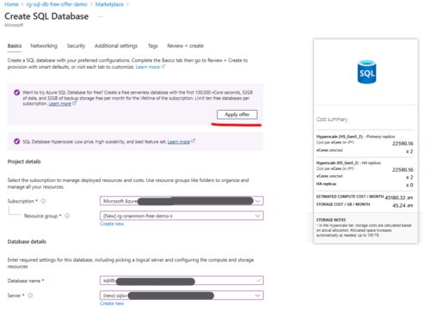Switch to the Security tab
The width and height of the screenshot is (430, 310).
pyautogui.click(x=76, y=46)
